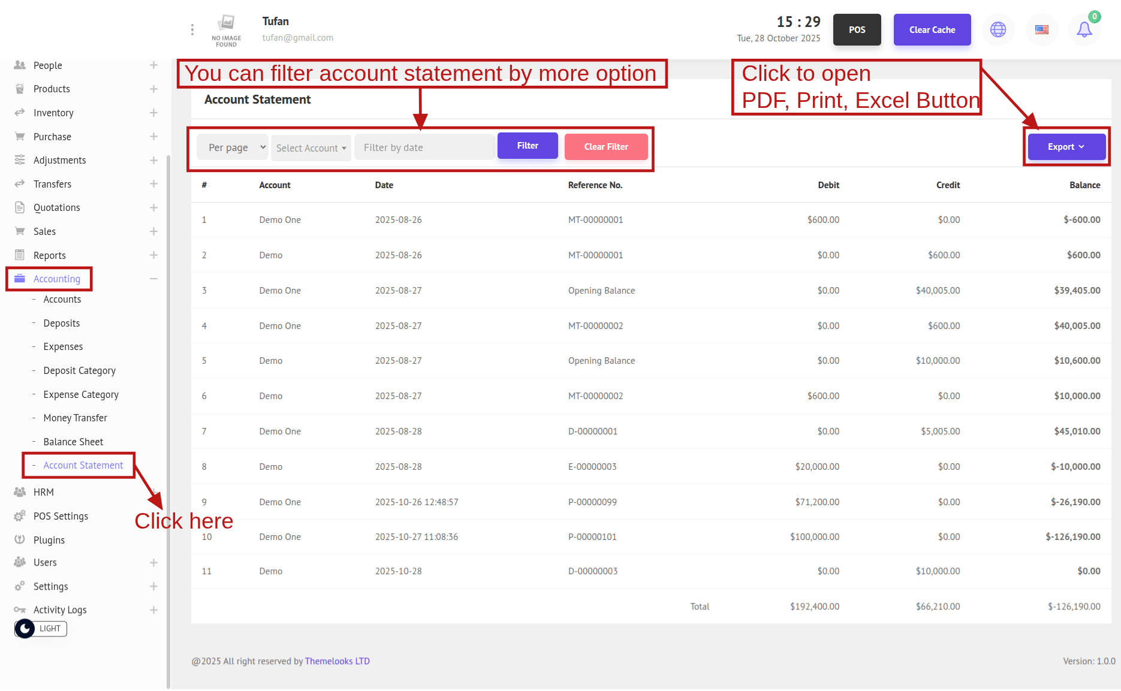Click the Plugins icon in sidebar
Viewport: 1121px width, 691px height.
click(x=20, y=539)
